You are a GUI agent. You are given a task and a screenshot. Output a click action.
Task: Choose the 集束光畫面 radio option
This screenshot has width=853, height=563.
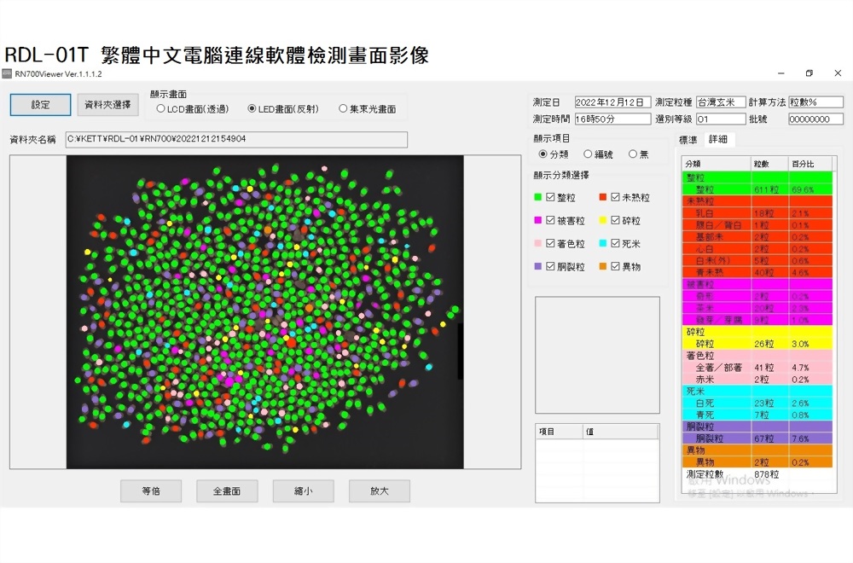343,109
